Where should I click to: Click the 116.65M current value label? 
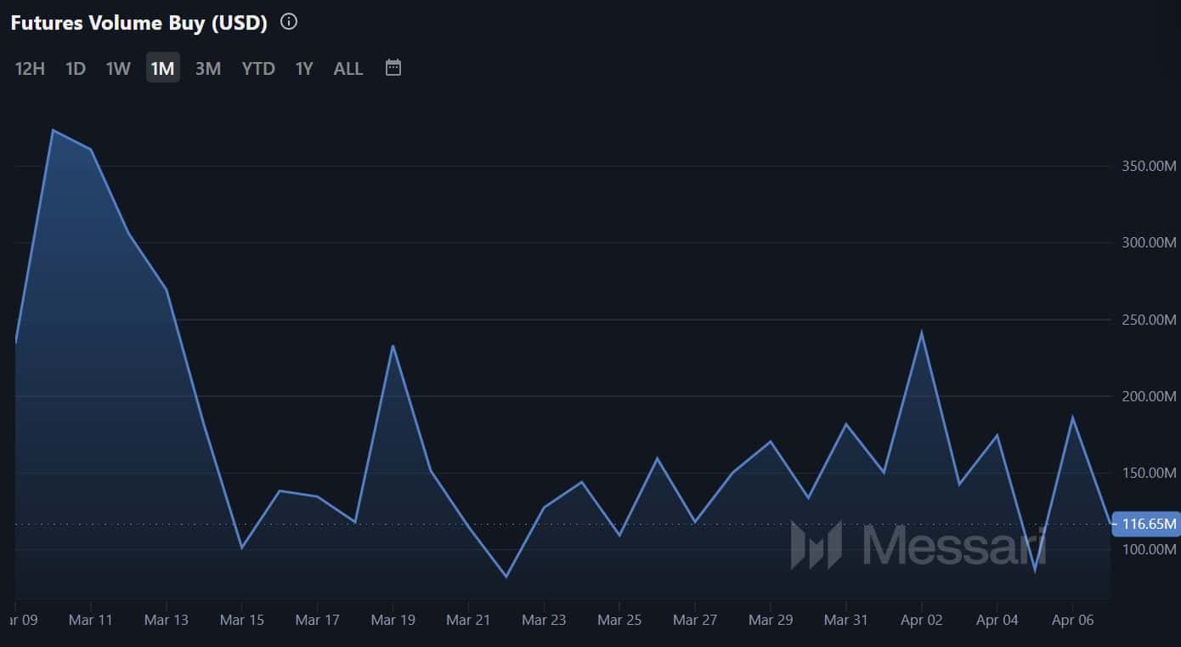[1149, 524]
